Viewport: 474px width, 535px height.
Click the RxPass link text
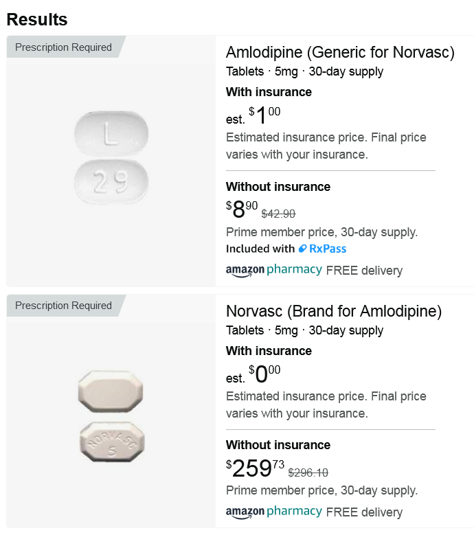coord(328,249)
